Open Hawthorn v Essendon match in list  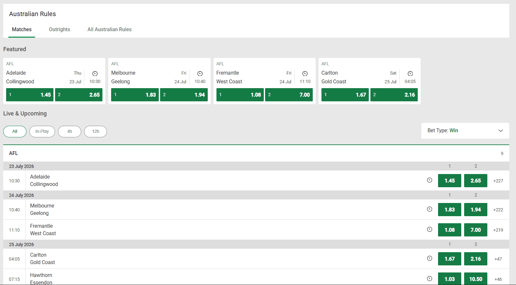tap(41, 279)
